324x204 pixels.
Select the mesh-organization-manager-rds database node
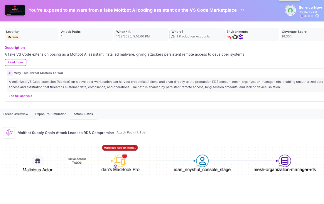(x=284, y=161)
